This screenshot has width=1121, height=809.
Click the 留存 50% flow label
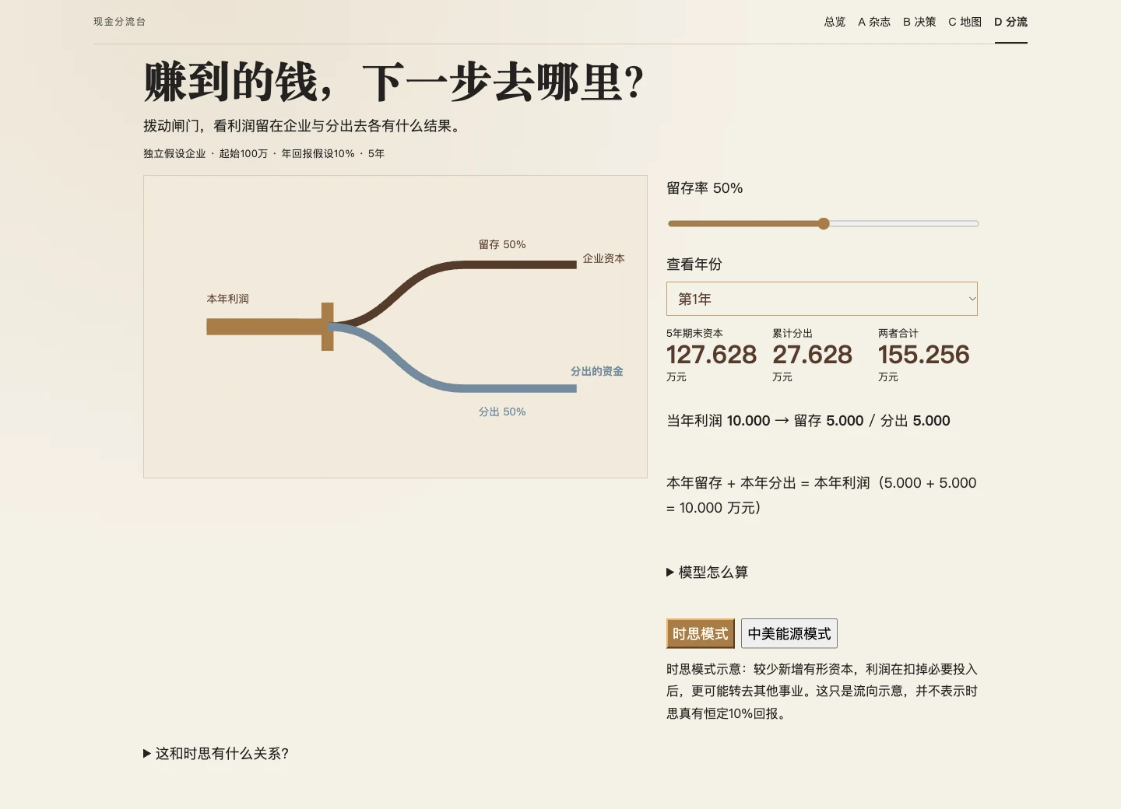click(502, 244)
